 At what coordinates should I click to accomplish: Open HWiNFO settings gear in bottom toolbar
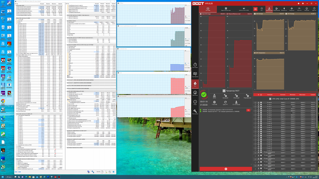pos(110,172)
